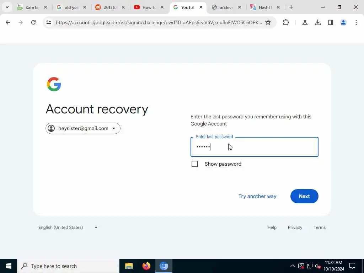Switch to the archive tab
364x273 pixels.
pos(226,7)
